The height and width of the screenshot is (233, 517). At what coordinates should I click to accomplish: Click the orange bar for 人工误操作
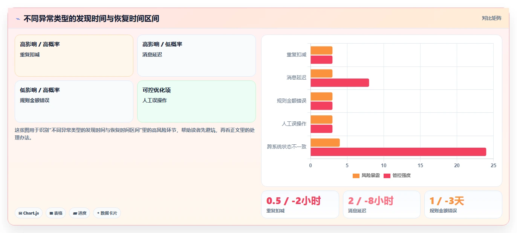pos(321,120)
